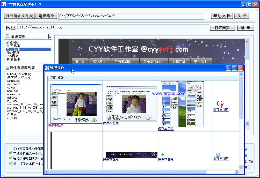The image size is (260, 178).
Task: Open the 联系我们 page section
Action: tap(201, 61)
